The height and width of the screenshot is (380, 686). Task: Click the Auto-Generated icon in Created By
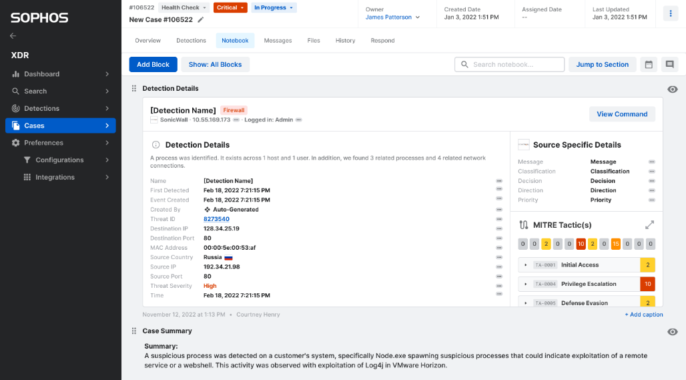(208, 210)
